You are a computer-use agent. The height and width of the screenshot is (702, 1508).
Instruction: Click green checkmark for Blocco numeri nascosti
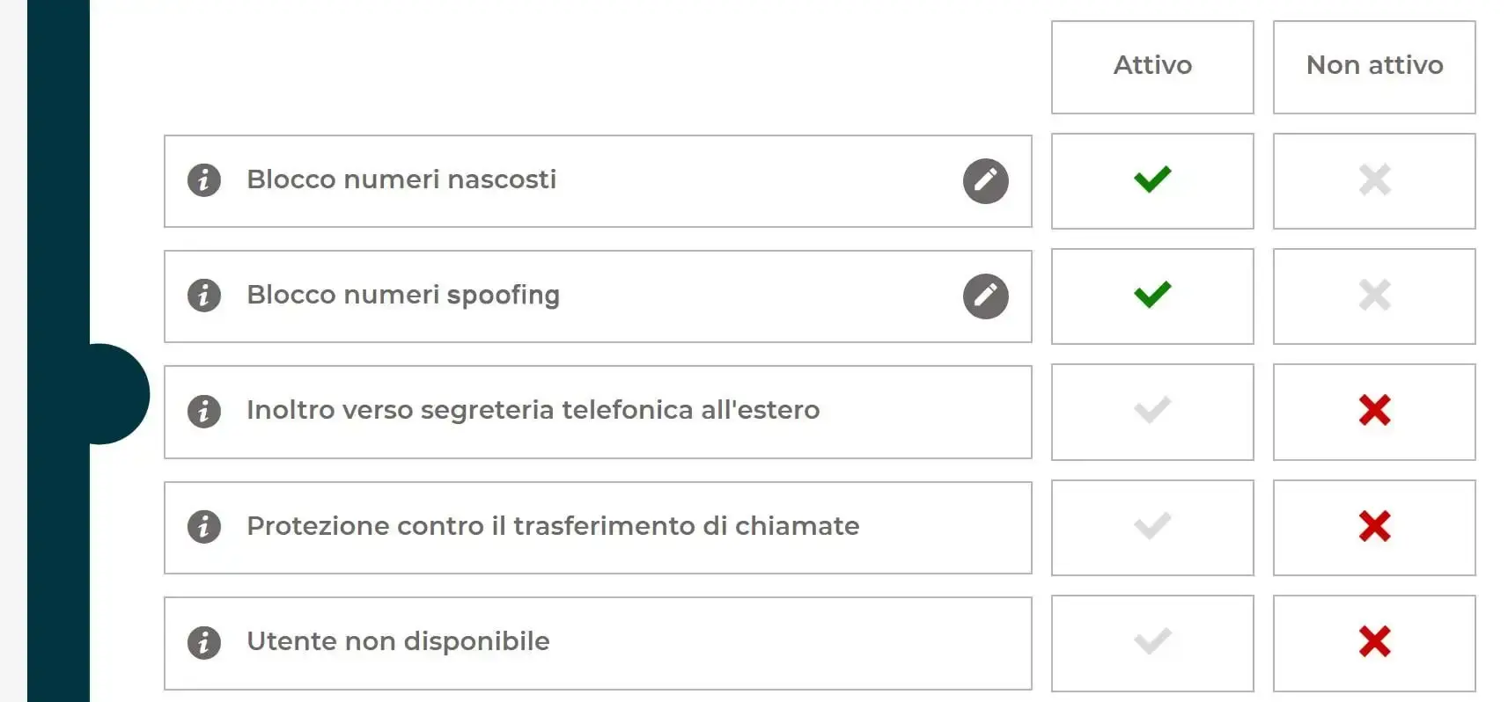(x=1152, y=180)
